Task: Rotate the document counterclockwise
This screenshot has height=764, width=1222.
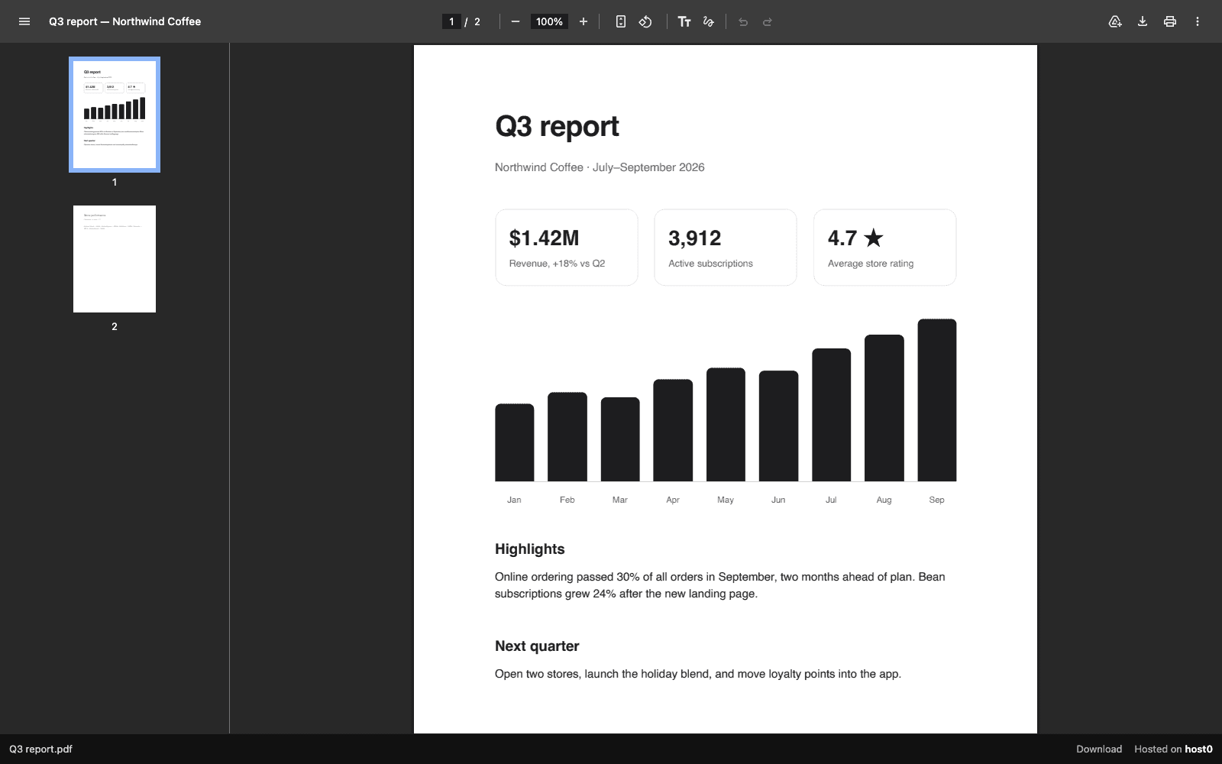Action: pos(645,21)
